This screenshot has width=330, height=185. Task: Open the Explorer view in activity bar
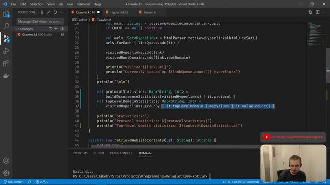[6, 14]
